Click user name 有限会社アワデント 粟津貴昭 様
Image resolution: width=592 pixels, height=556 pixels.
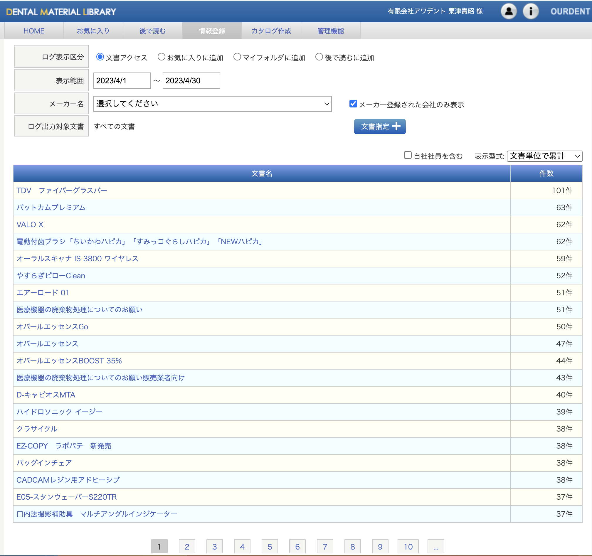[435, 11]
